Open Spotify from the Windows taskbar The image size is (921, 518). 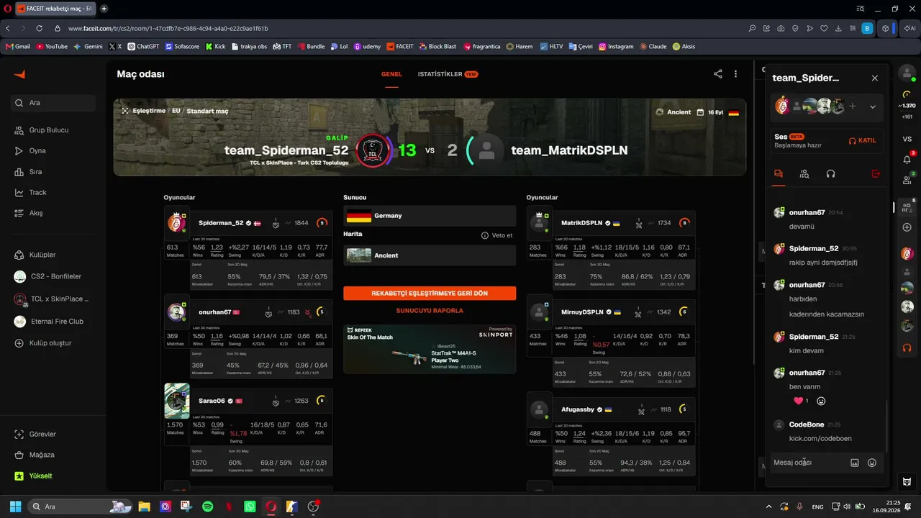[x=208, y=506]
